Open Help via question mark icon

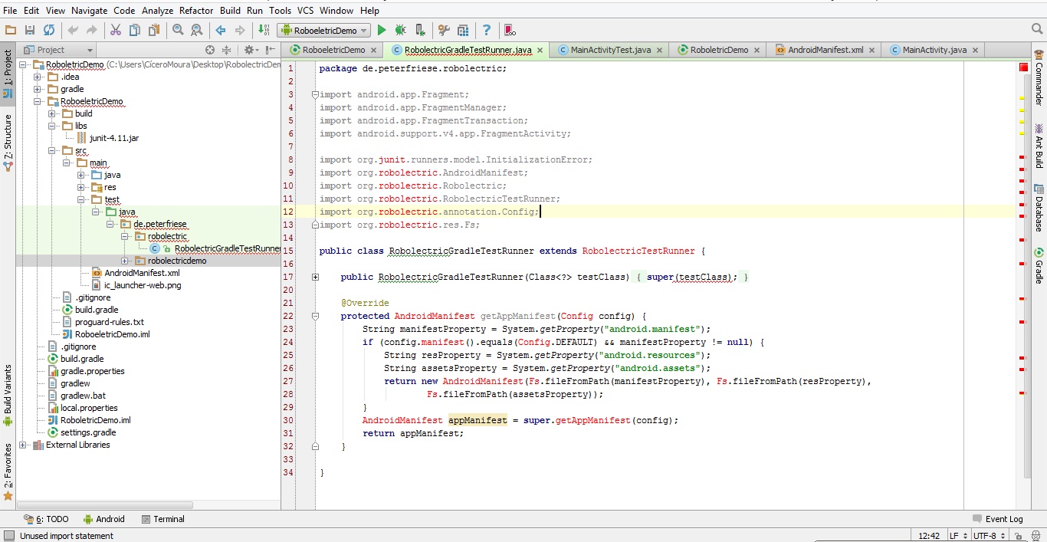coord(486,30)
